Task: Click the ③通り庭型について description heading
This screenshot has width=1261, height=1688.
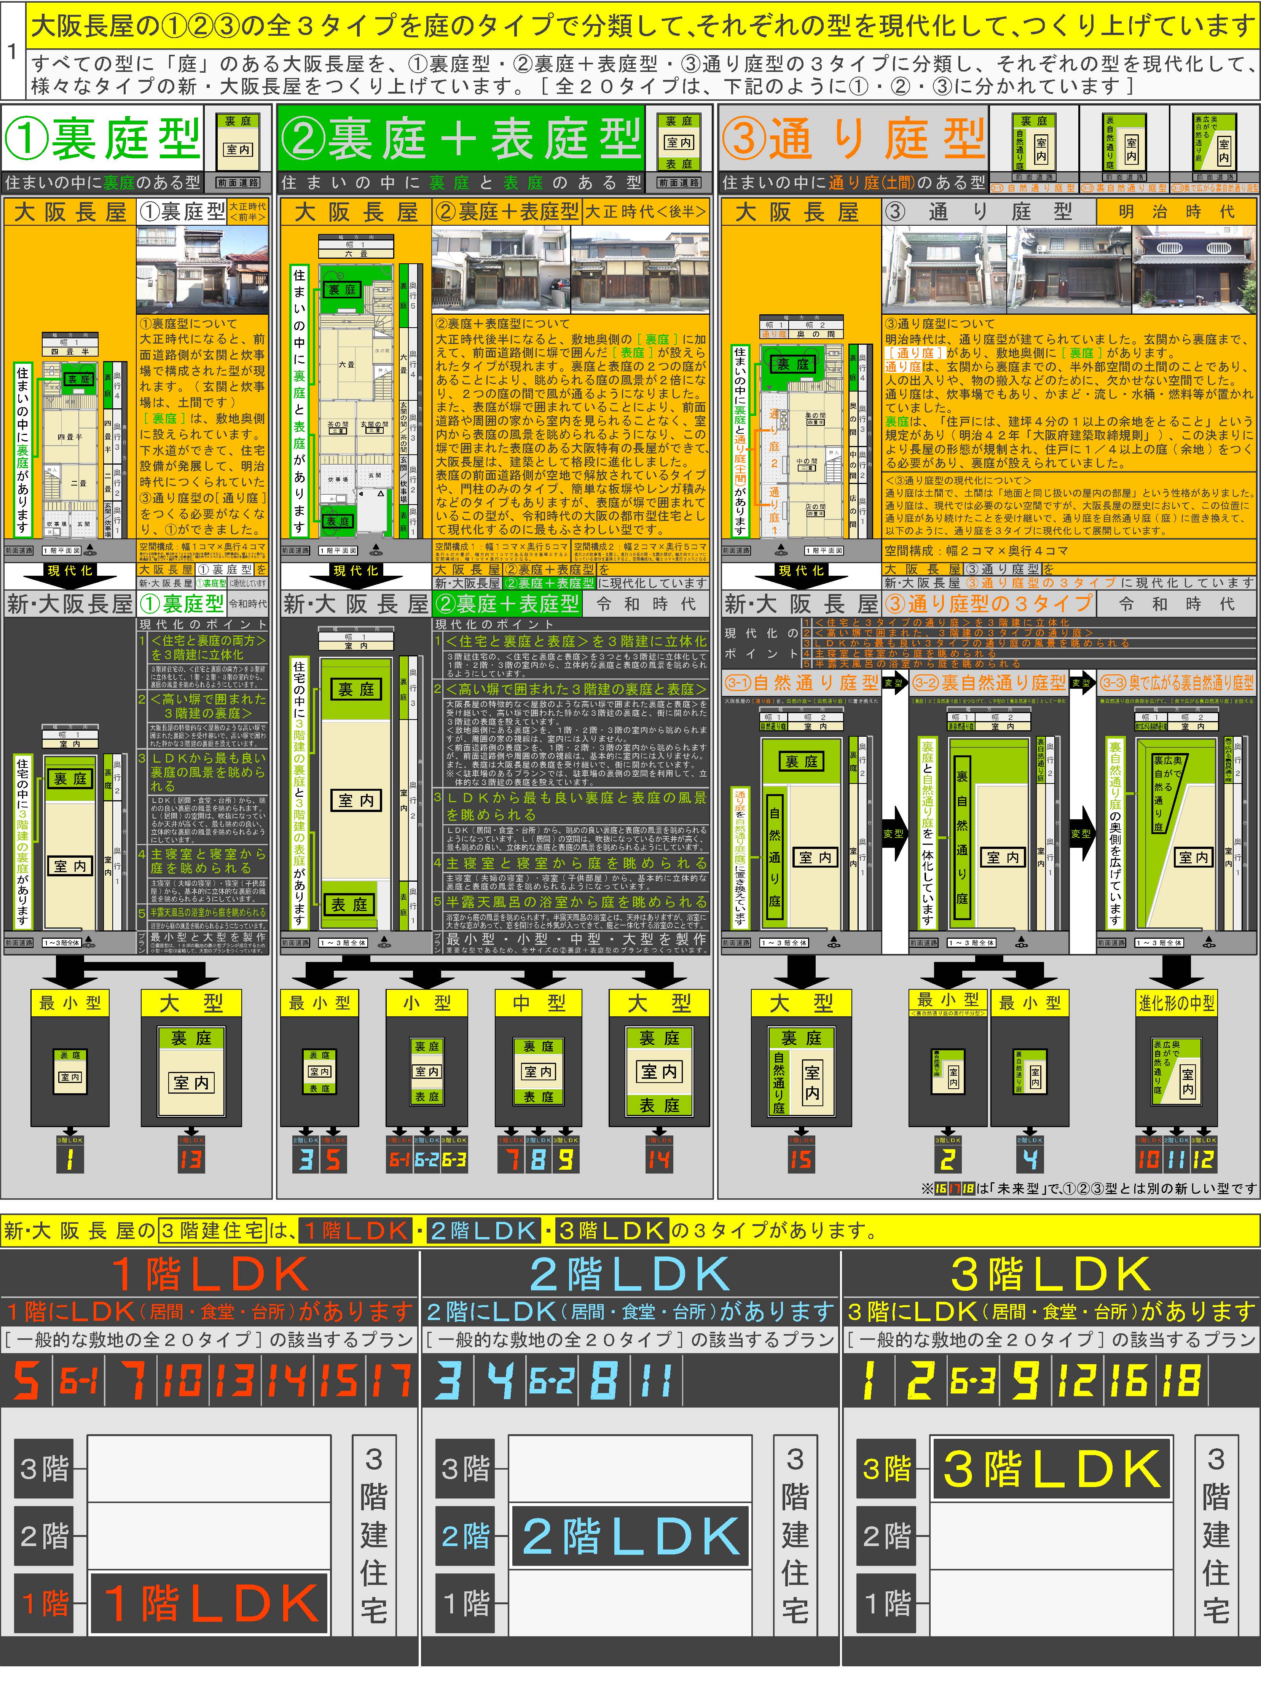Action: tap(940, 323)
